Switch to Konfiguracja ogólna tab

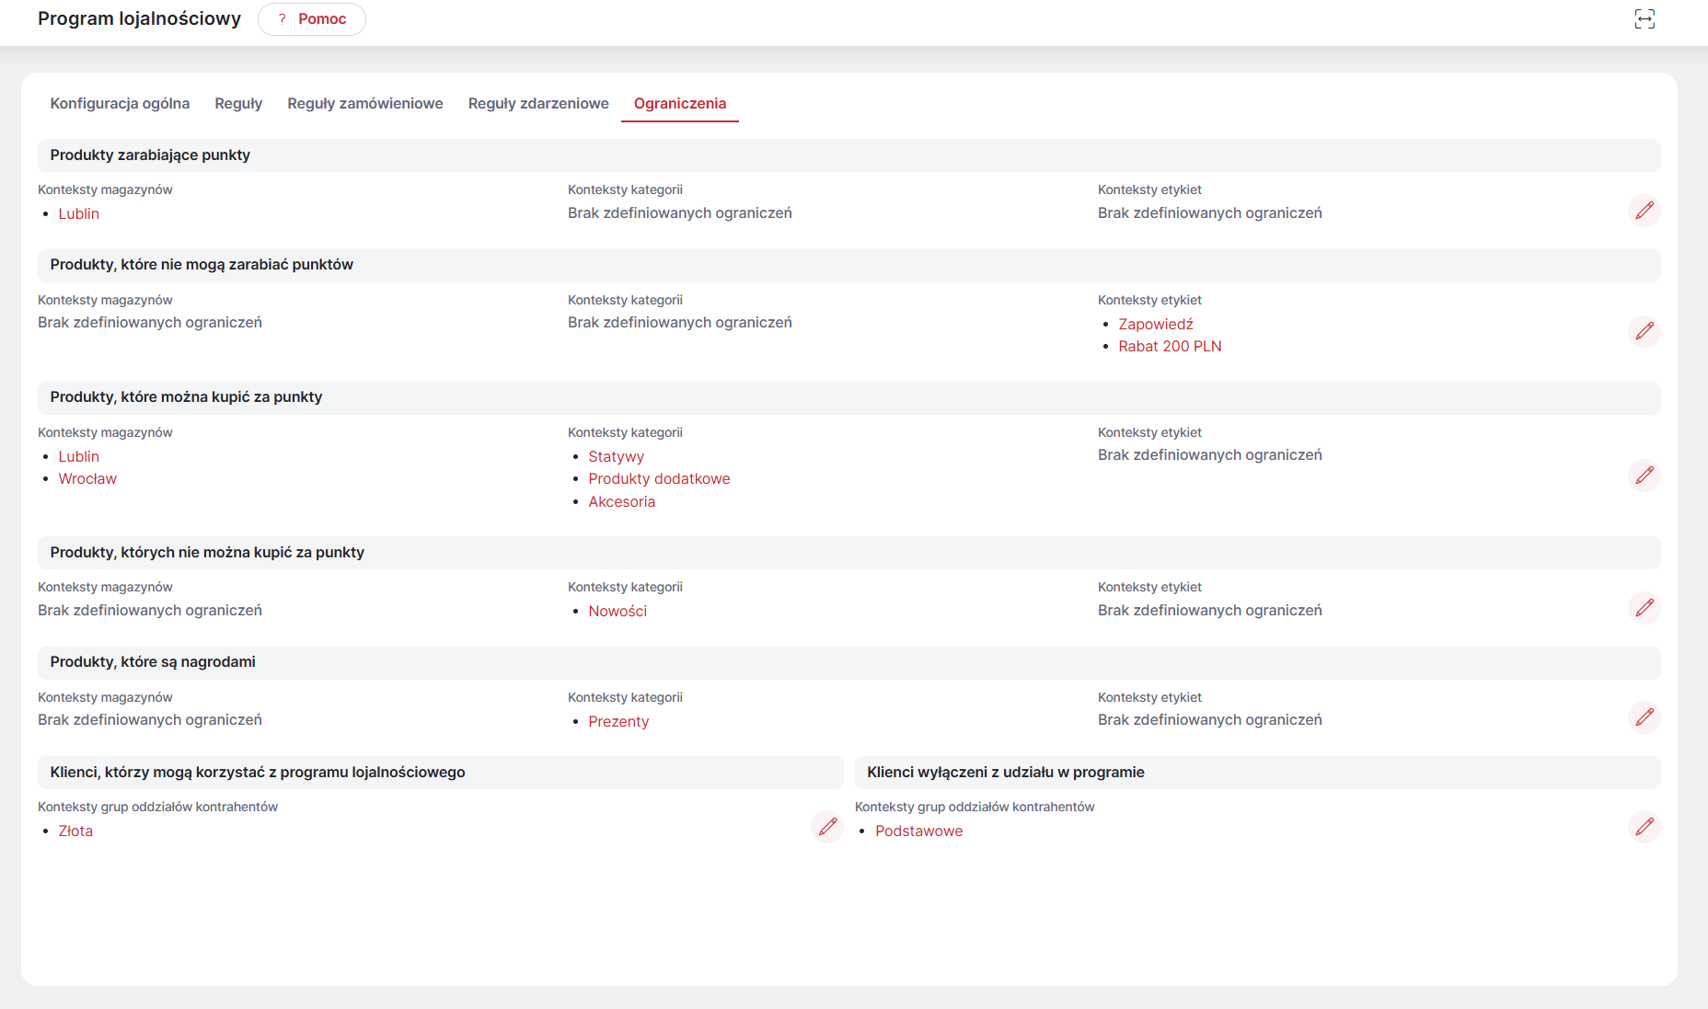coord(120,104)
